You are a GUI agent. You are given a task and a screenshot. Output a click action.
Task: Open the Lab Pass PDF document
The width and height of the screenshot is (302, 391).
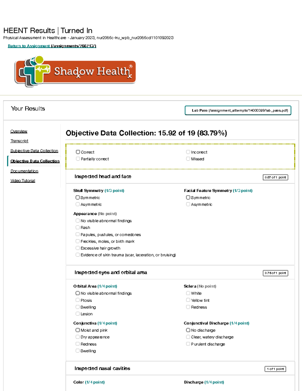(238, 110)
